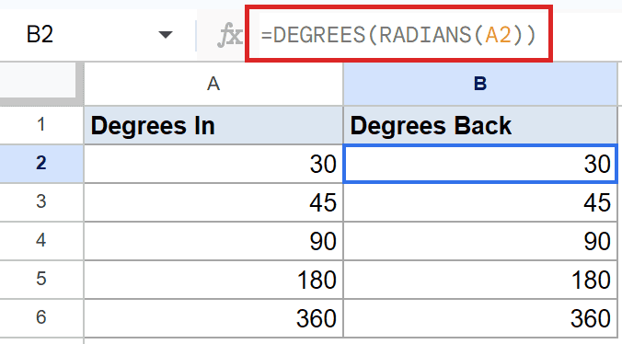Viewport: 622px width, 344px height.
Task: Click the select-all corner box
Action: (38, 81)
